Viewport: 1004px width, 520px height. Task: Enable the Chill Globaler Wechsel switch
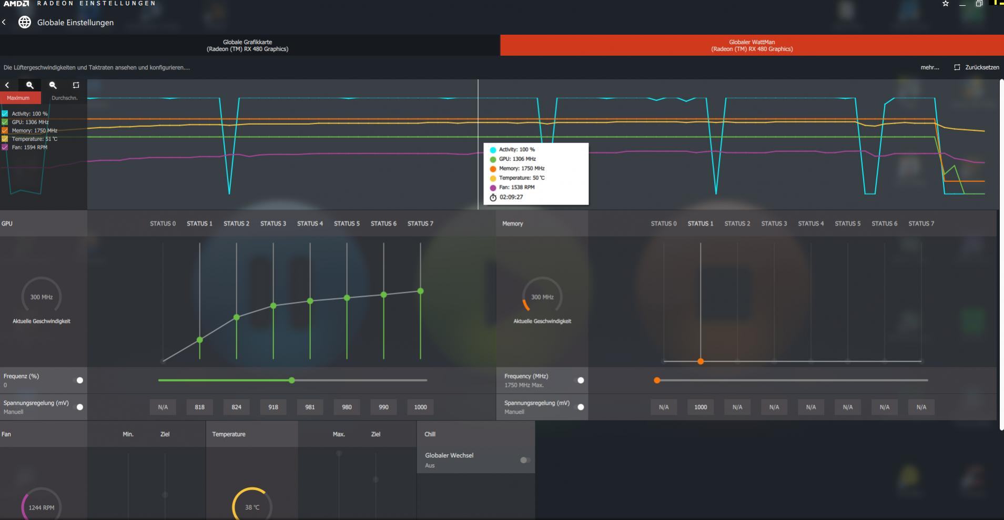[524, 460]
